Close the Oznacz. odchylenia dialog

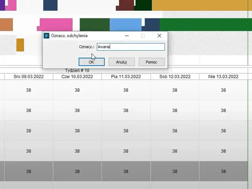(x=159, y=36)
